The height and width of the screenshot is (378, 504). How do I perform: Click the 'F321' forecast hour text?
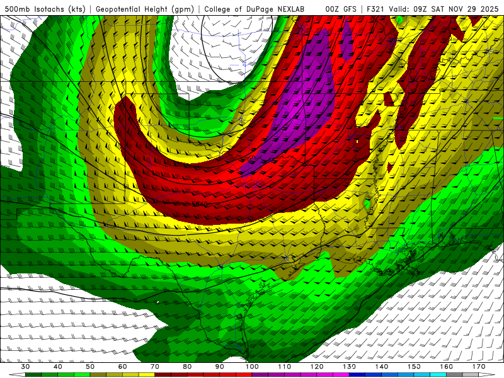(x=375, y=9)
